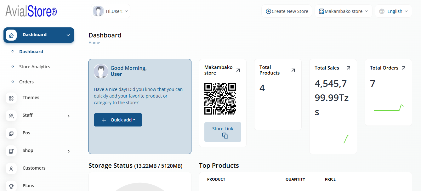Open the Hi,User! account dropdown
The width and height of the screenshot is (421, 191).
[x=111, y=11]
